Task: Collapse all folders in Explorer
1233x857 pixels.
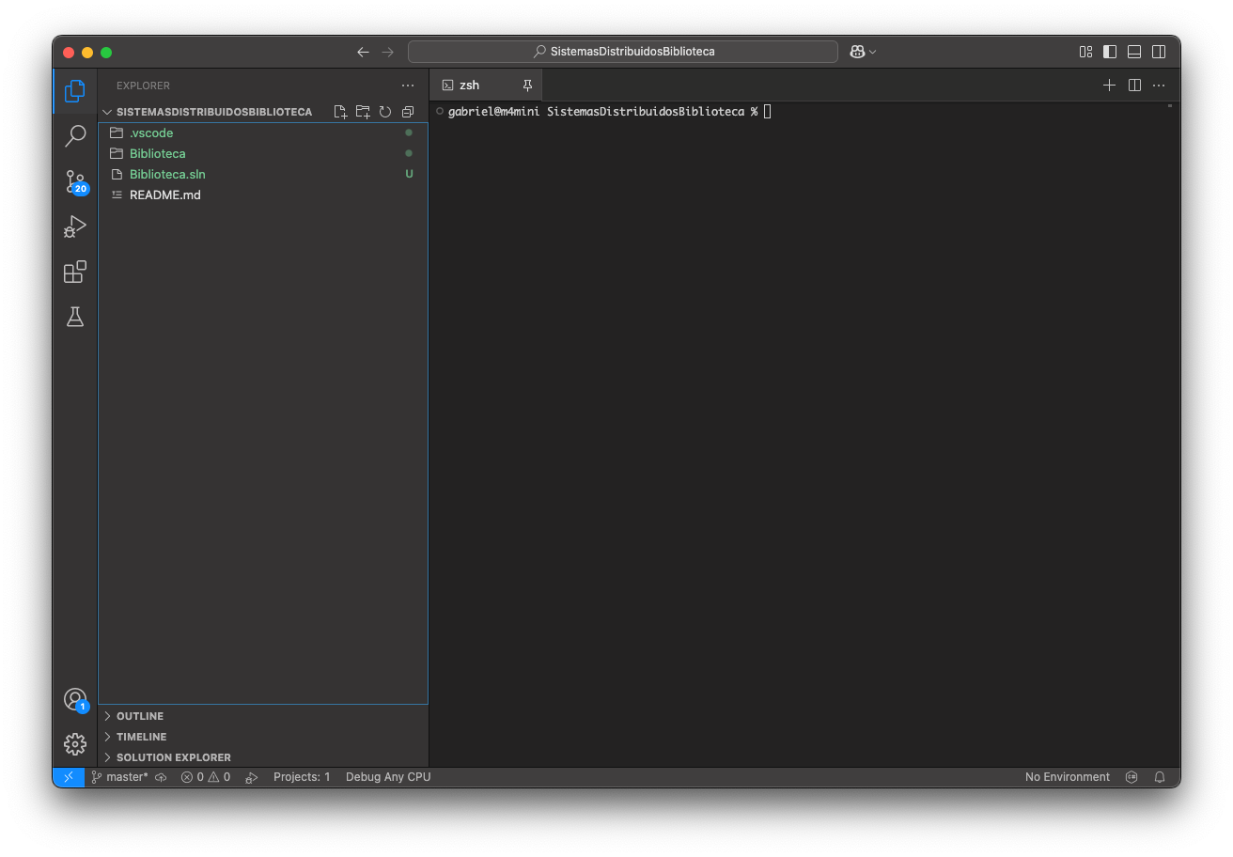Action: (408, 112)
